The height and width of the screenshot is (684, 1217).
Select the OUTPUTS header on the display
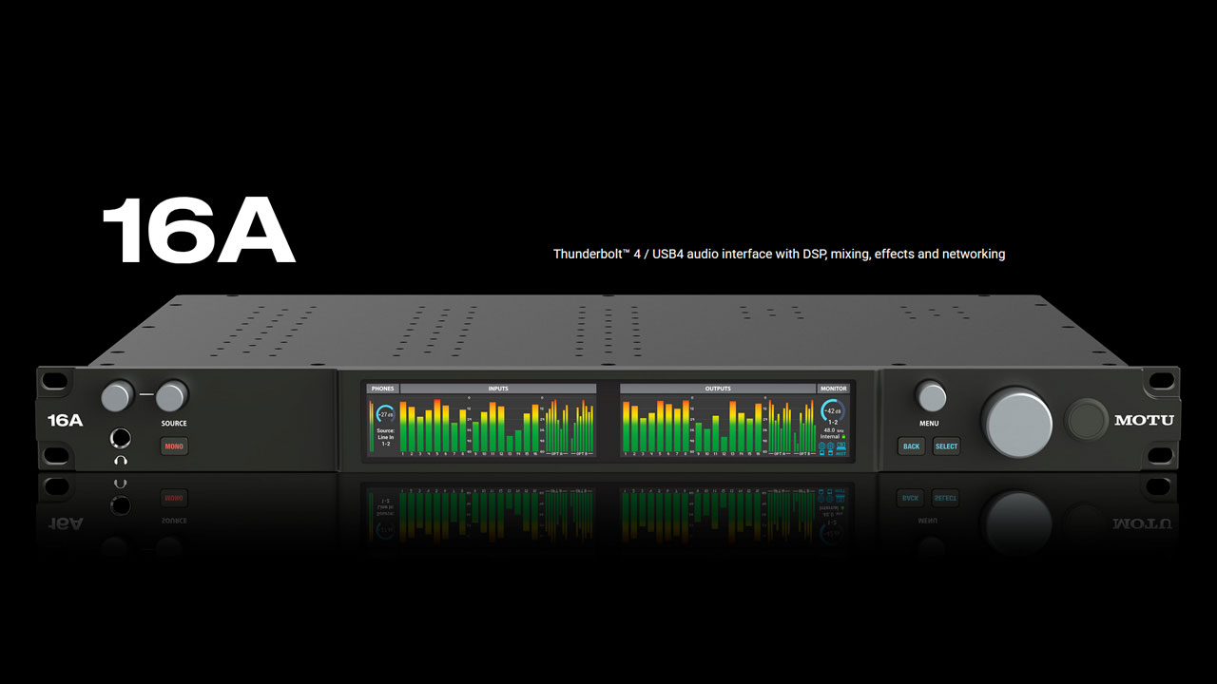[x=718, y=389]
